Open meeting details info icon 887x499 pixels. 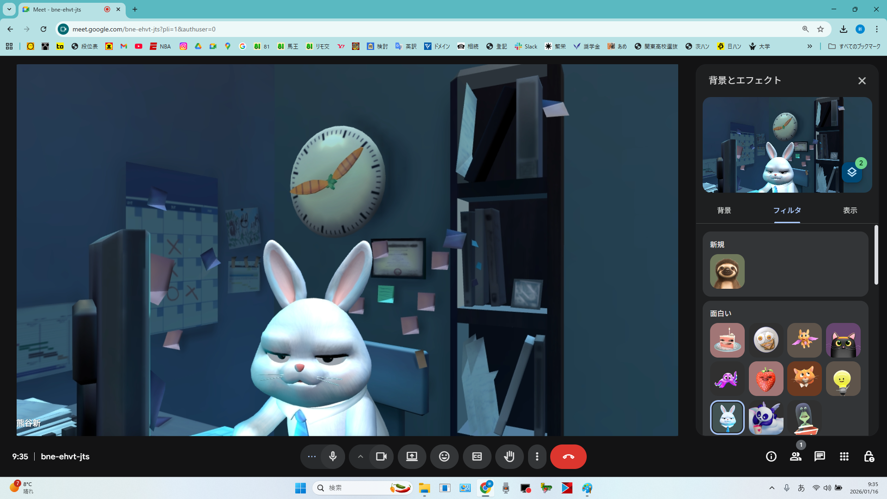[x=771, y=456]
